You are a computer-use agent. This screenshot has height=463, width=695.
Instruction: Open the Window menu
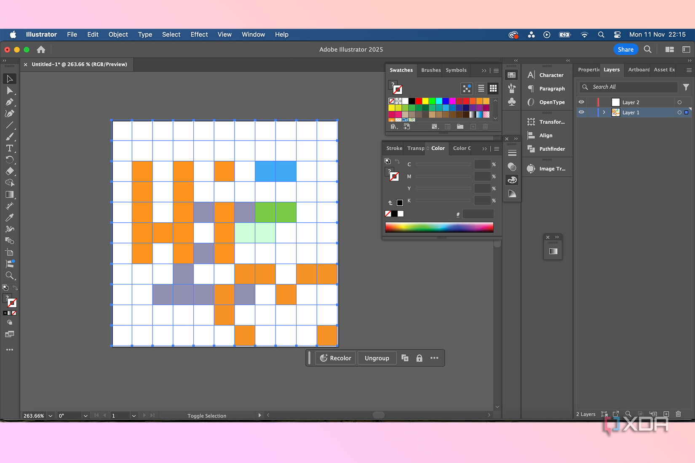[253, 35]
